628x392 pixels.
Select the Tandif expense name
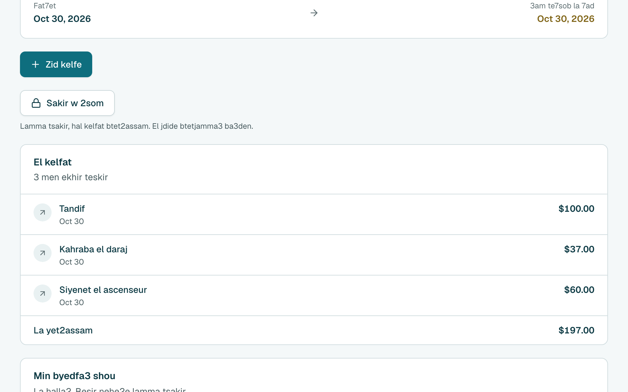[72, 209]
